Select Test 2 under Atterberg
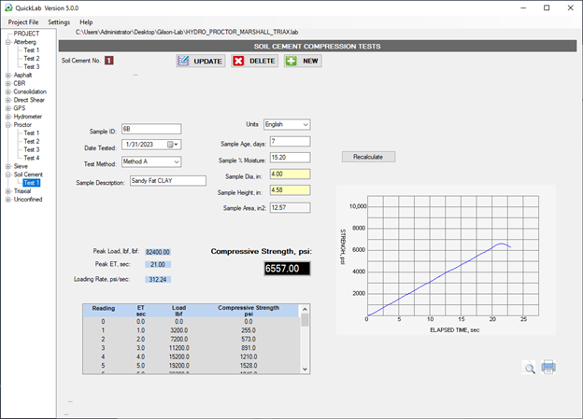The image size is (583, 419). (32, 58)
